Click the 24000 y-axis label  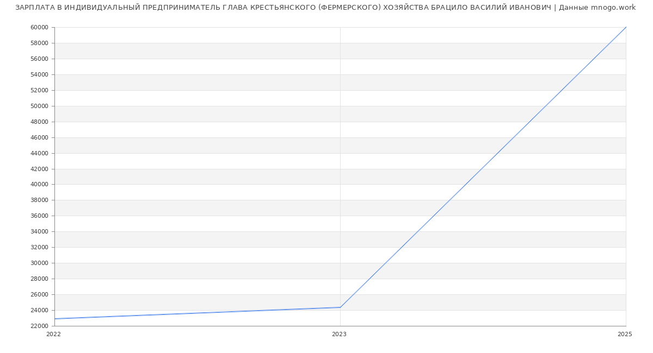click(39, 310)
